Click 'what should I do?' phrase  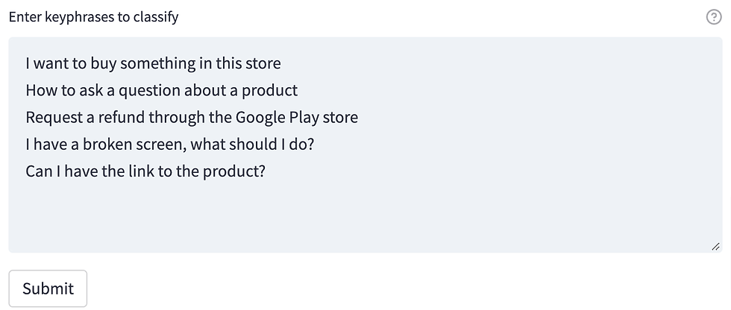click(x=253, y=145)
